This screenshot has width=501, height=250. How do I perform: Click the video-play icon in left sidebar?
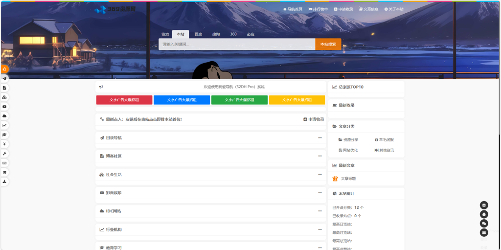click(x=4, y=107)
